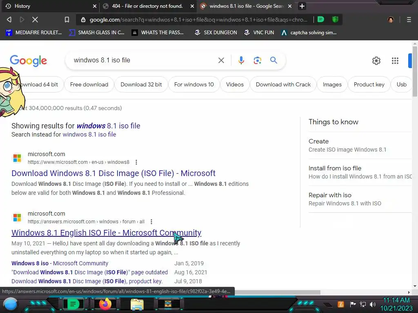Open more options for the www.microsoft.com result
The width and height of the screenshot is (418, 313).
[x=136, y=162]
